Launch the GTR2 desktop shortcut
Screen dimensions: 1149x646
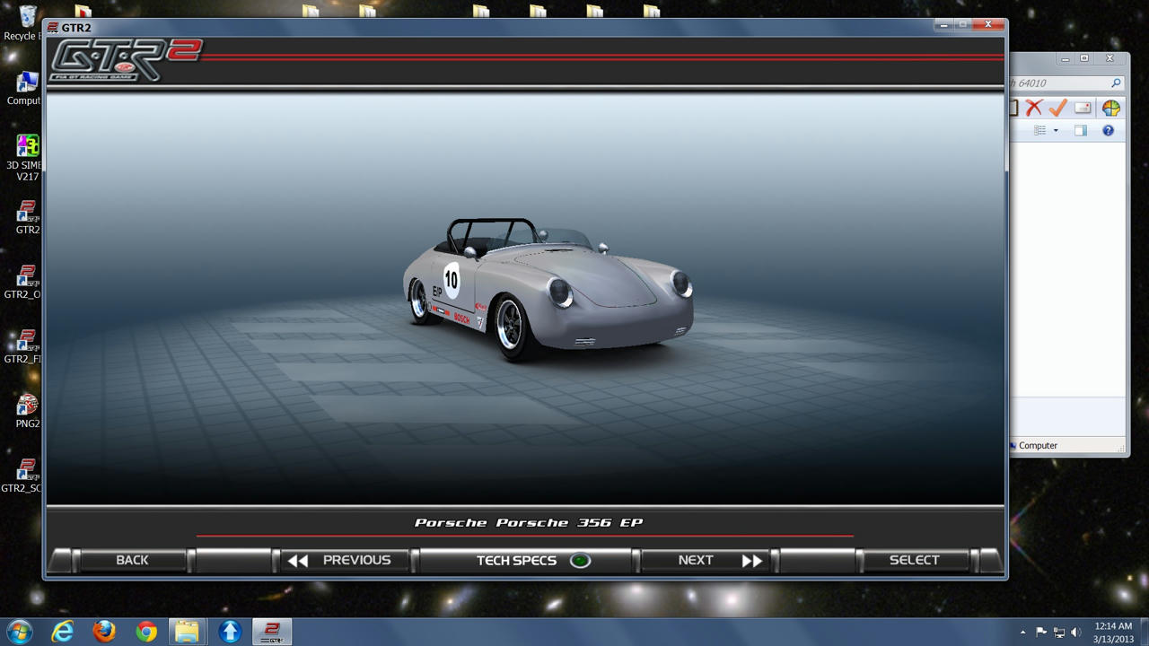click(27, 217)
